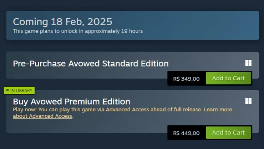
Task: Click the R$ 349,00 price tag
Action: click(186, 79)
